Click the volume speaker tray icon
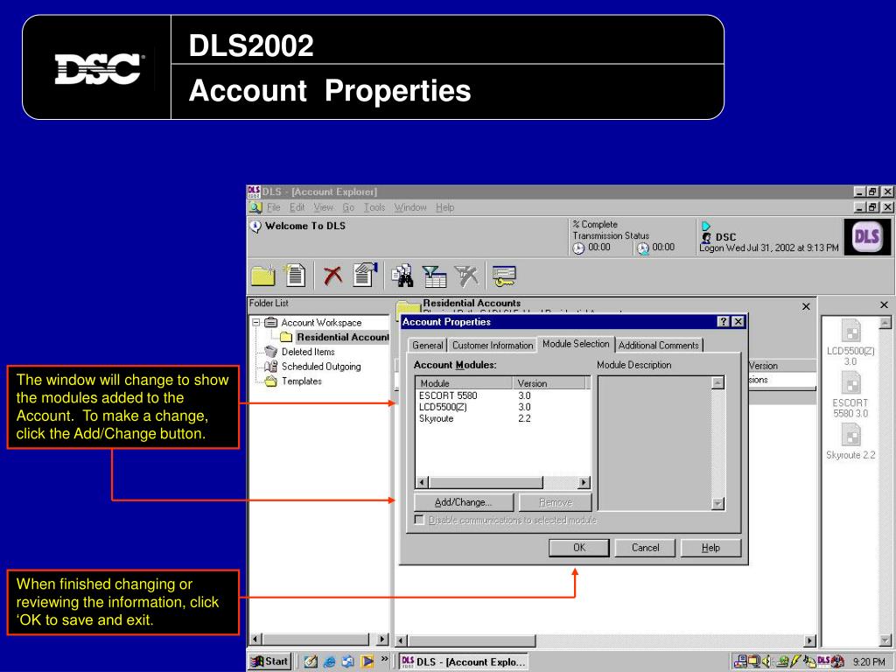Viewport: 896px width, 672px height. click(x=766, y=661)
